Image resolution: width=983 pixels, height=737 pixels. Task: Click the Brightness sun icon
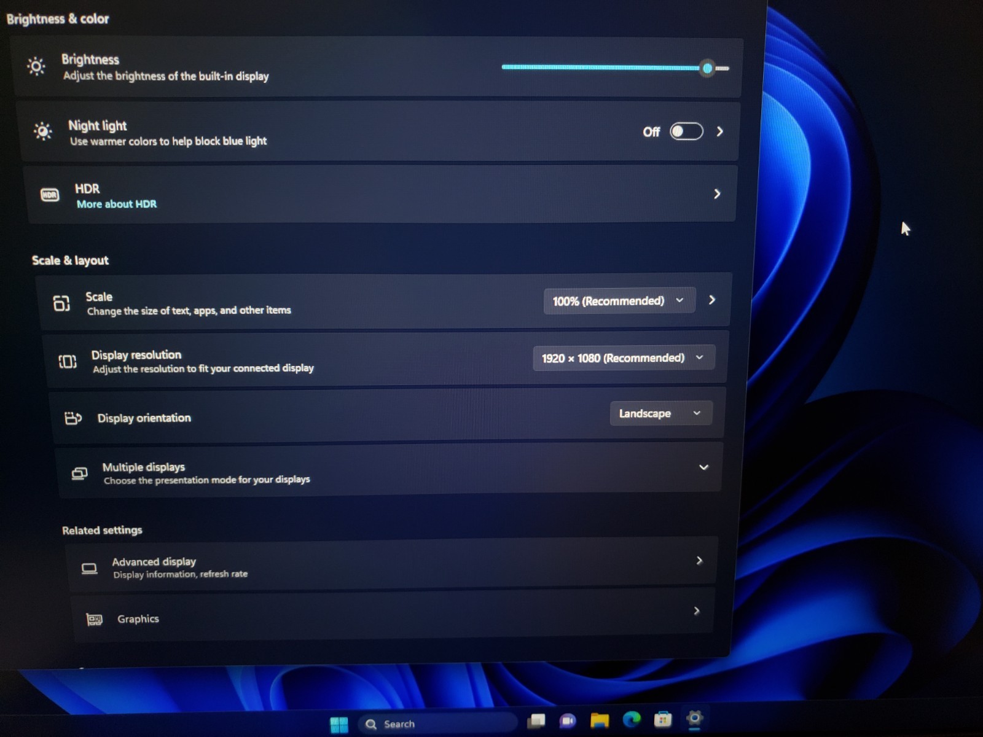click(x=36, y=66)
